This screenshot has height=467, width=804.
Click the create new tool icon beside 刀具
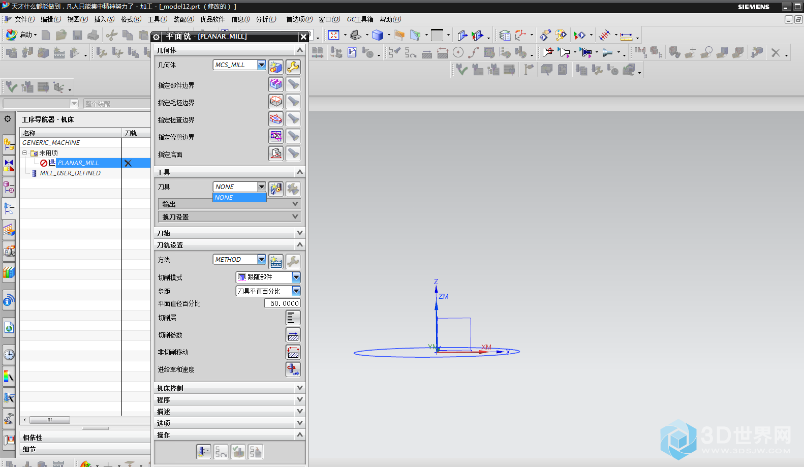coord(276,189)
